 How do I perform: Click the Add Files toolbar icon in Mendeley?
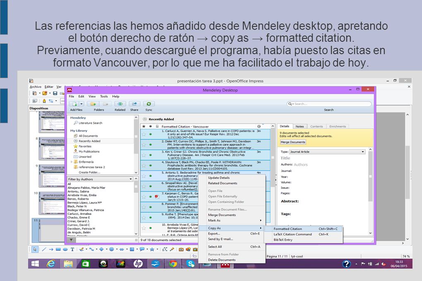click(x=74, y=104)
